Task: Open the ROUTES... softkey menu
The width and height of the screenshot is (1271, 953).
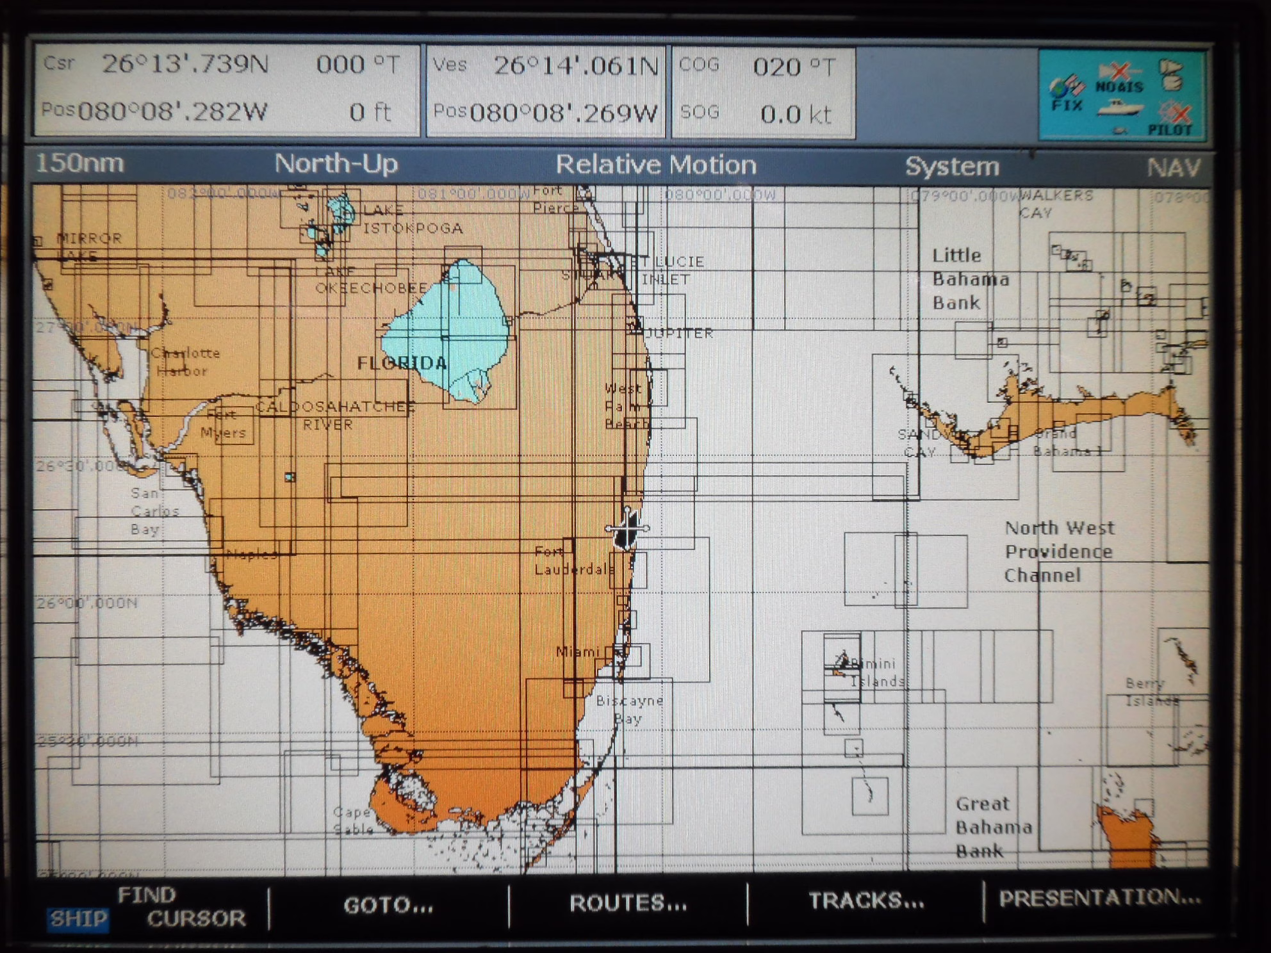Action: (x=628, y=903)
